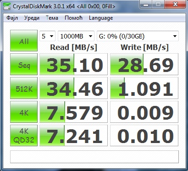Screen dimensions: 188x171
Task: Select the Seq write result 28.69
Action: [x=144, y=64]
